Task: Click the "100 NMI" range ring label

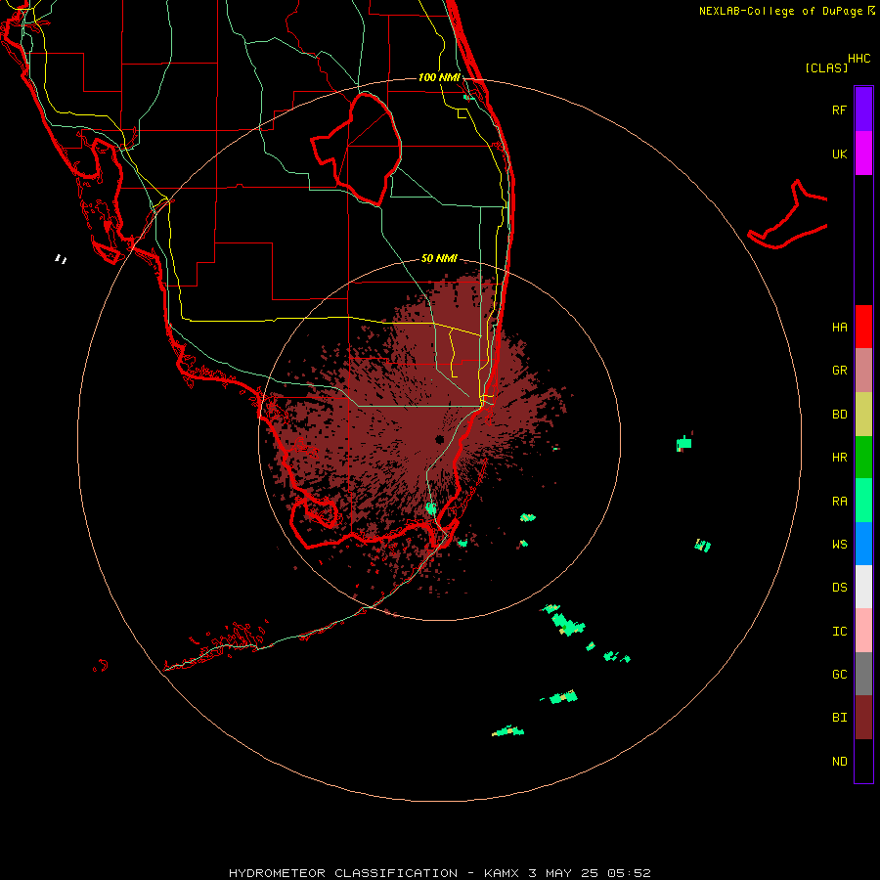Action: pos(439,77)
